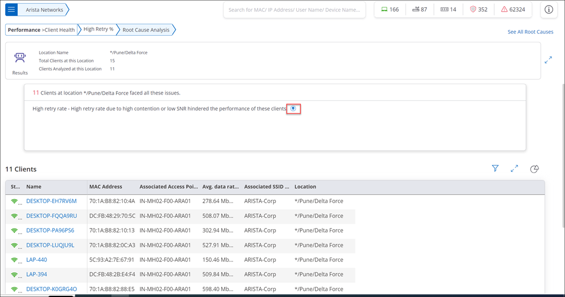Select MAC address 70:1A:B8:82:10:4A

coord(112,201)
